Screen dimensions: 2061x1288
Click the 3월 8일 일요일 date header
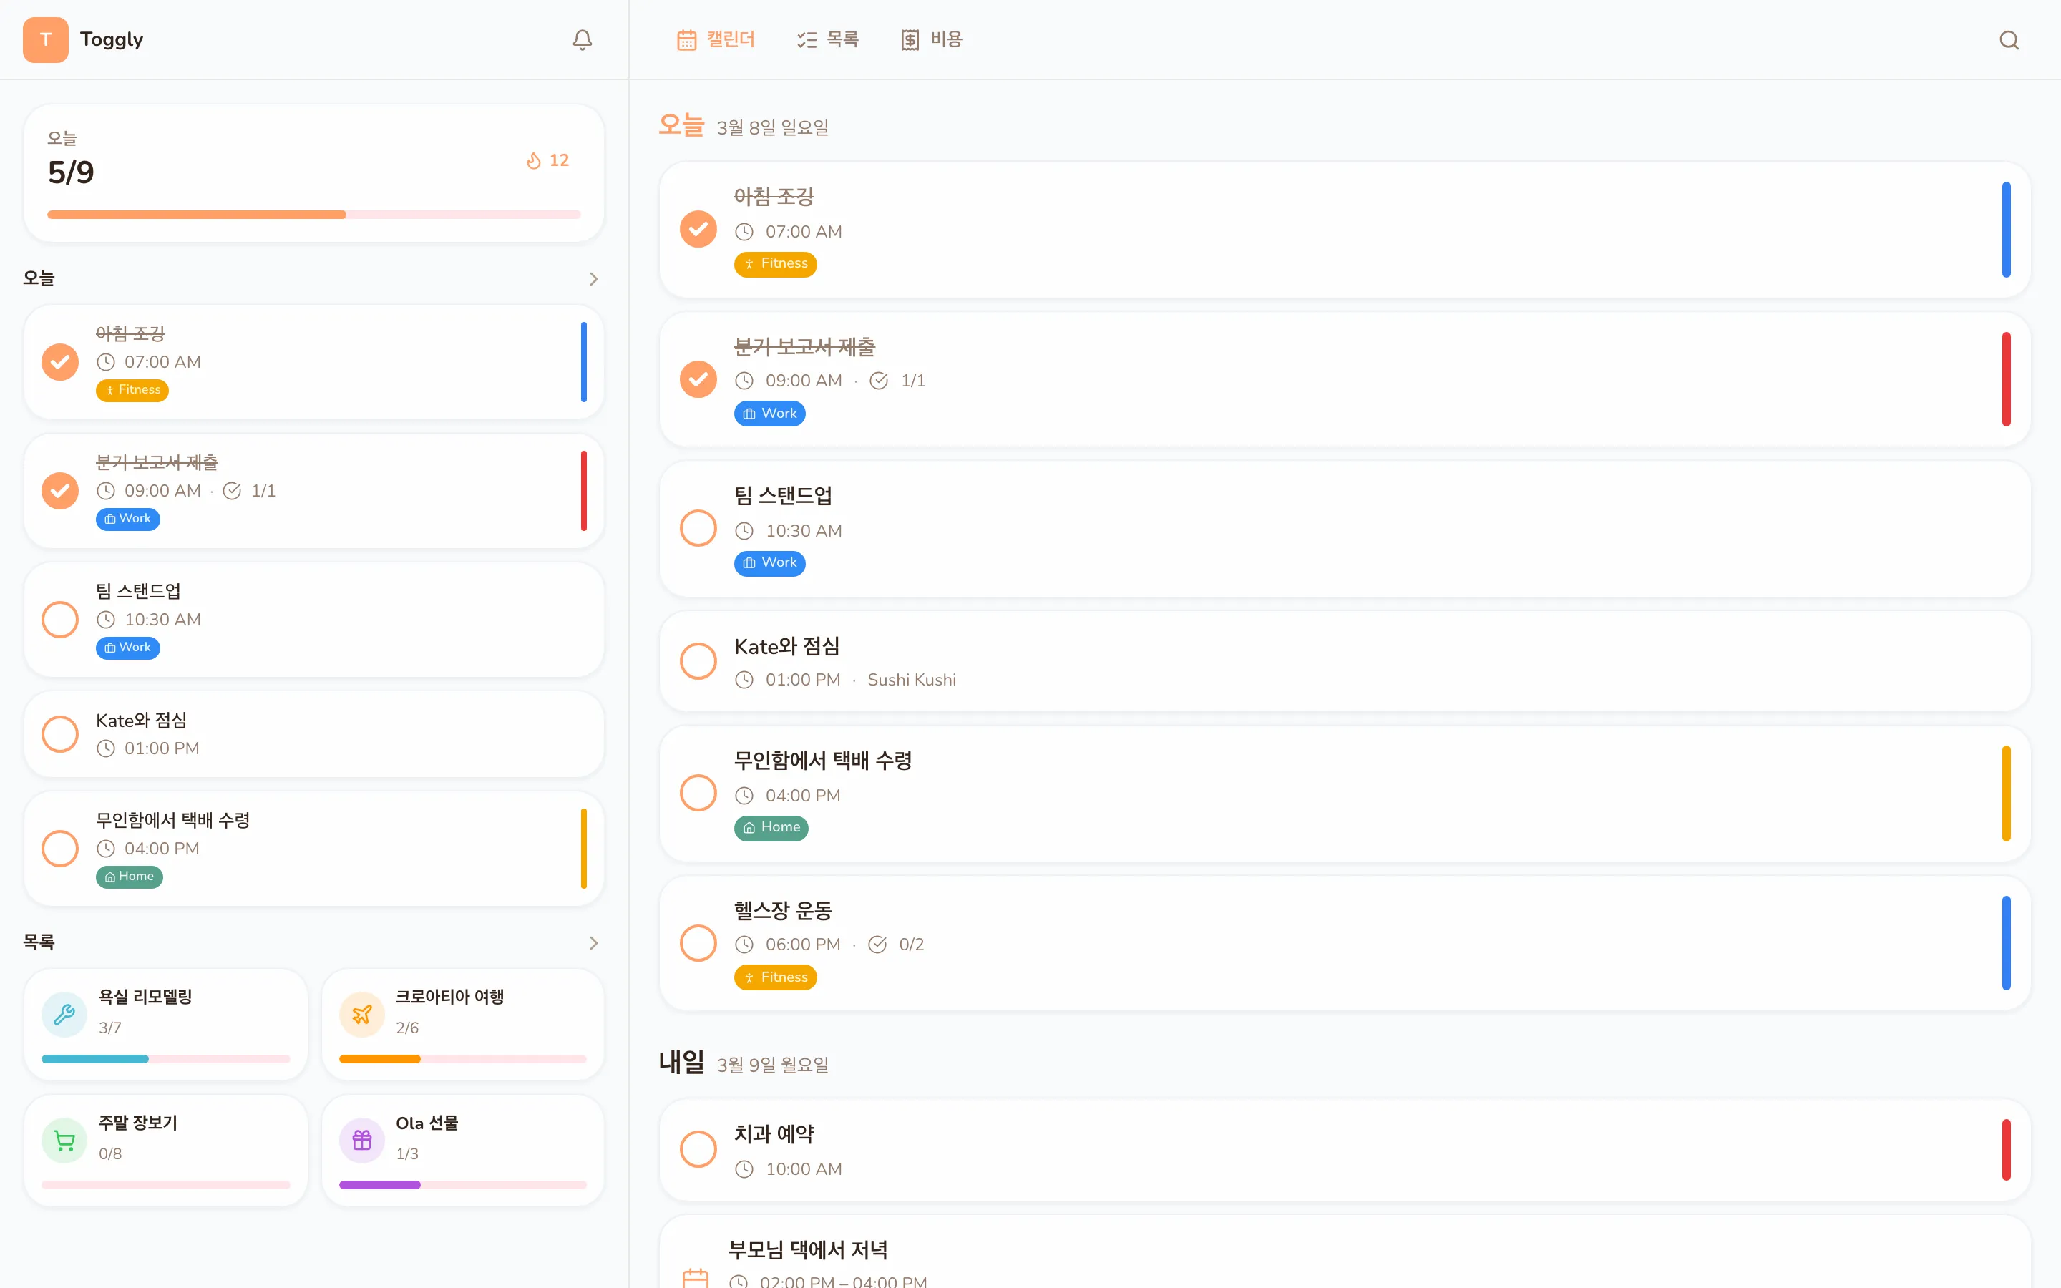pyautogui.click(x=772, y=128)
